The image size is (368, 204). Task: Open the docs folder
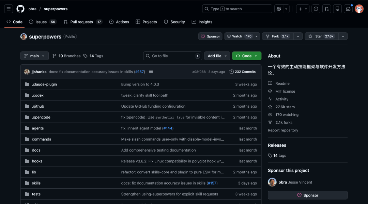pyautogui.click(x=36, y=150)
